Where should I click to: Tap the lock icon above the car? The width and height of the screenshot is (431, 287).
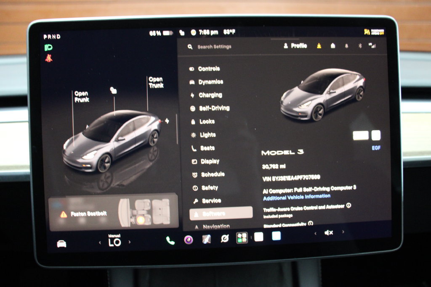pos(113,90)
